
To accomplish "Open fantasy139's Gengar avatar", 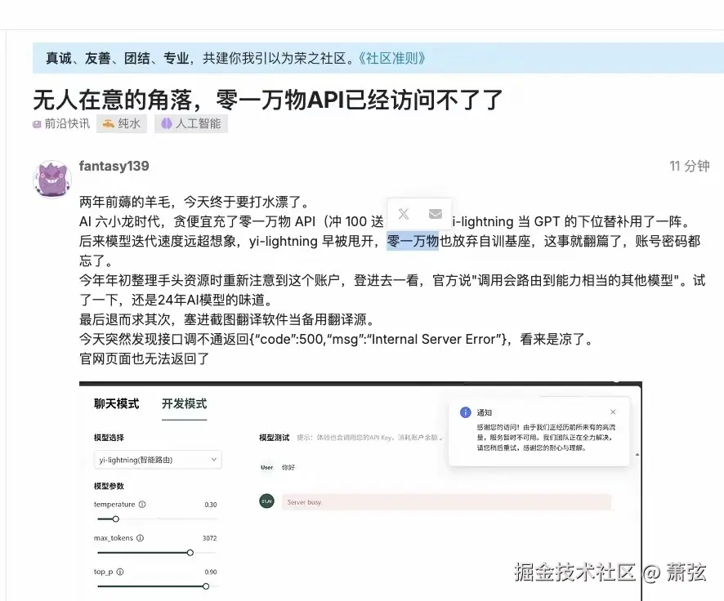I will coord(52,179).
